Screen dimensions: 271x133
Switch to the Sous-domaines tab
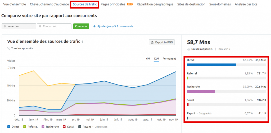pyautogui.click(x=220, y=4)
